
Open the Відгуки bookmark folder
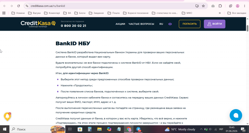(x=34, y=13)
